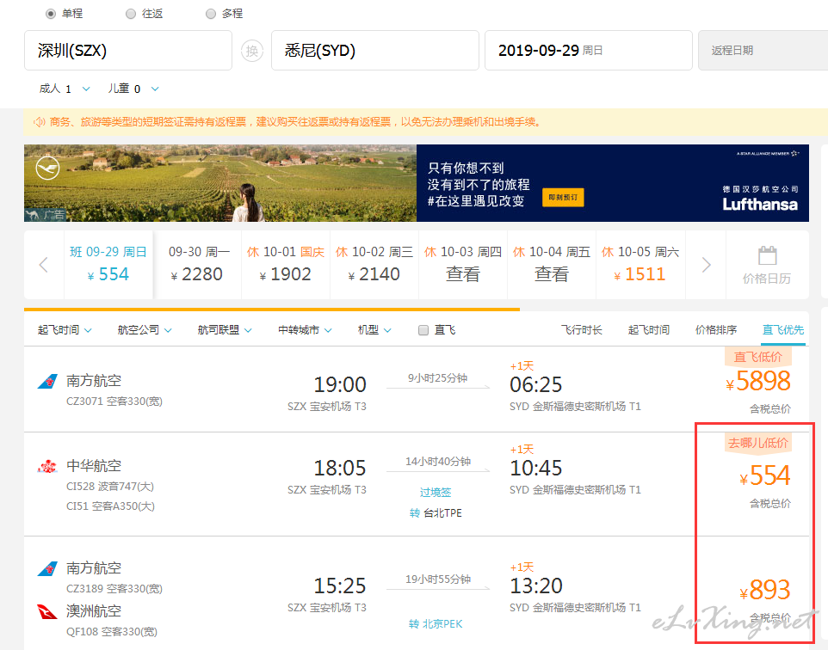Click China Southern logo on CZ3189 row
The width and height of the screenshot is (828, 650).
(47, 568)
